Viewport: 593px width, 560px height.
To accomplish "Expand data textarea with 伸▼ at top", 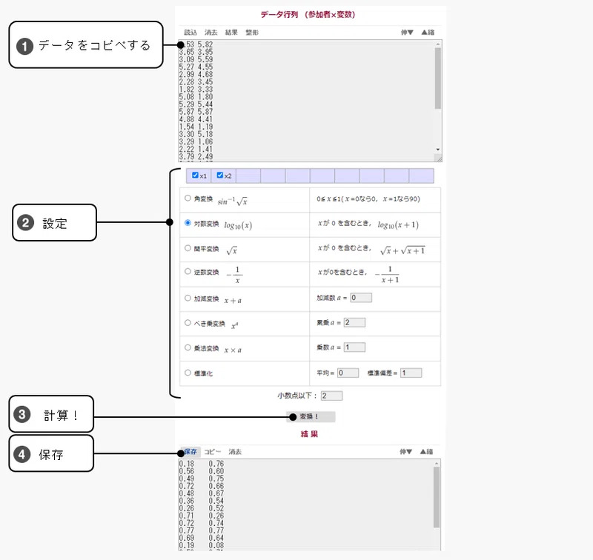I will tap(407, 33).
